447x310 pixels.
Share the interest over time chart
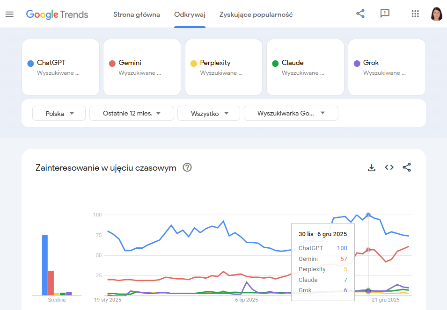coord(407,167)
